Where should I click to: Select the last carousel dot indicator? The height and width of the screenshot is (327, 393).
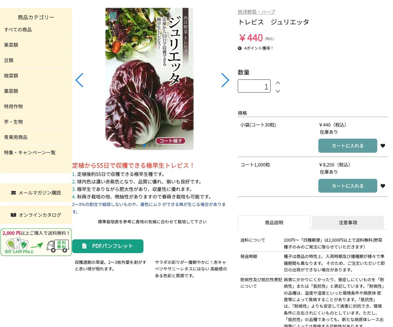160,146
